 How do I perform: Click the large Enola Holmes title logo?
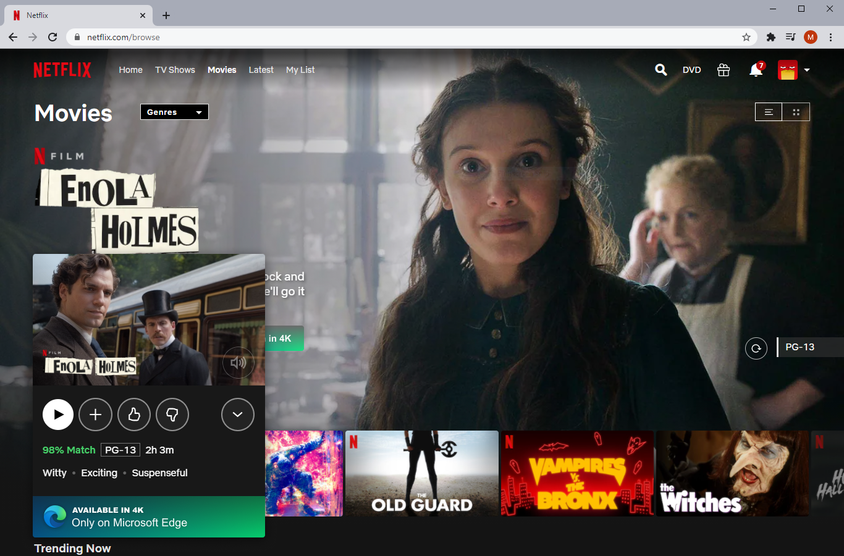(117, 211)
